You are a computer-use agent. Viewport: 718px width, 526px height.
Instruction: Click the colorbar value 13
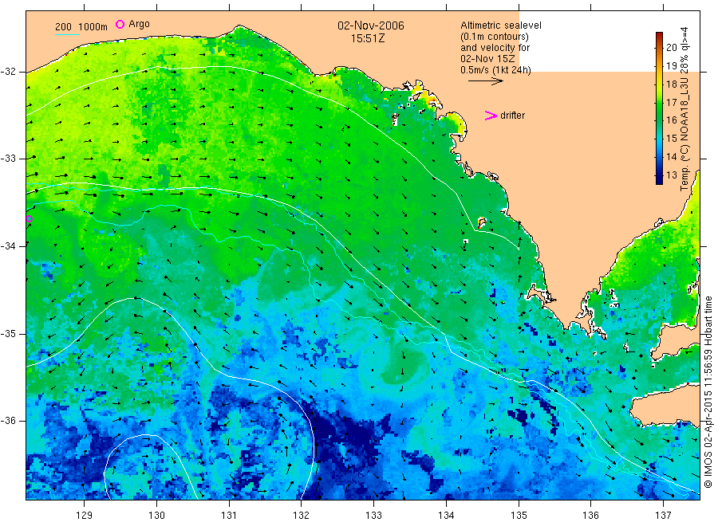671,175
